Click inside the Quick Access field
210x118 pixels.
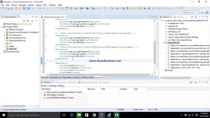(190, 12)
